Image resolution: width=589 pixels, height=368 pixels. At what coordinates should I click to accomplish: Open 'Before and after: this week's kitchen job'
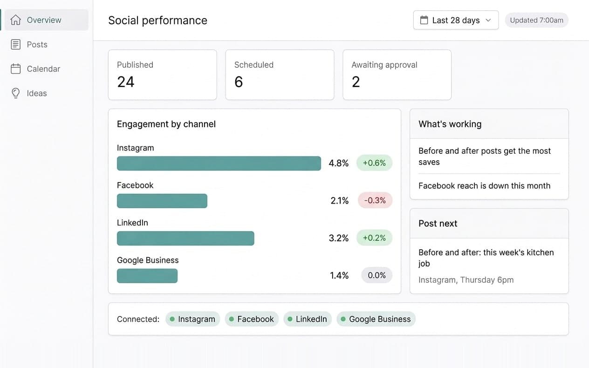(x=486, y=258)
